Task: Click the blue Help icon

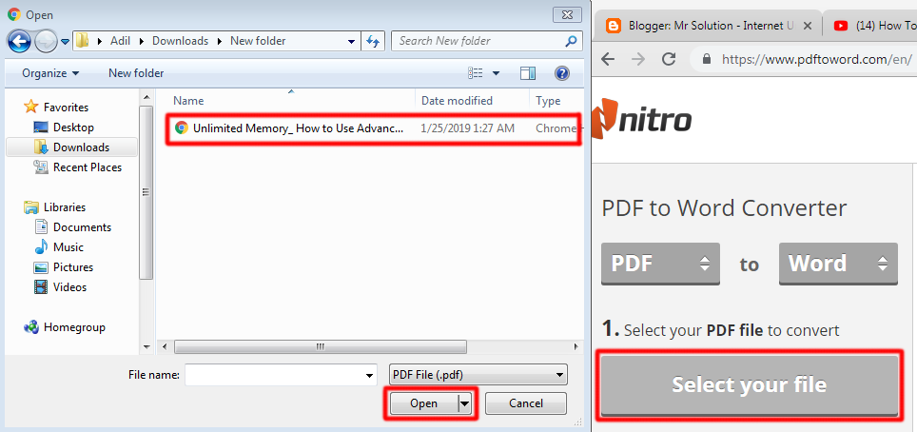Action: 562,73
